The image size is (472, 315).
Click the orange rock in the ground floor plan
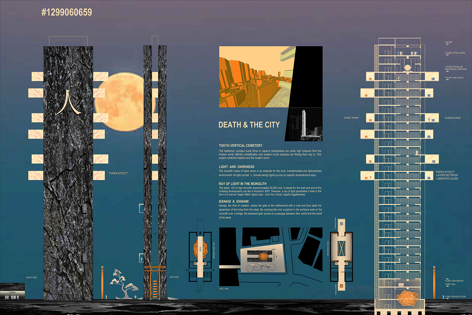coord(200,249)
